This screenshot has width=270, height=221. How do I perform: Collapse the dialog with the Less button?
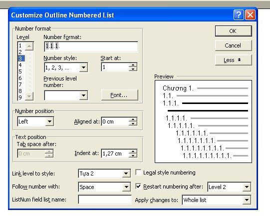click(234, 60)
